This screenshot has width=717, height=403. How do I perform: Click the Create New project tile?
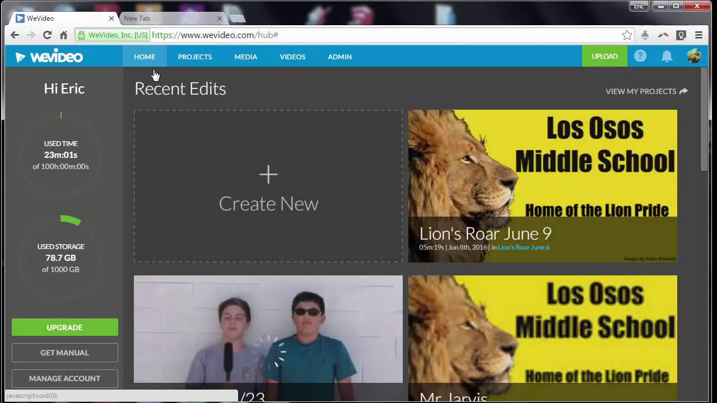(268, 186)
